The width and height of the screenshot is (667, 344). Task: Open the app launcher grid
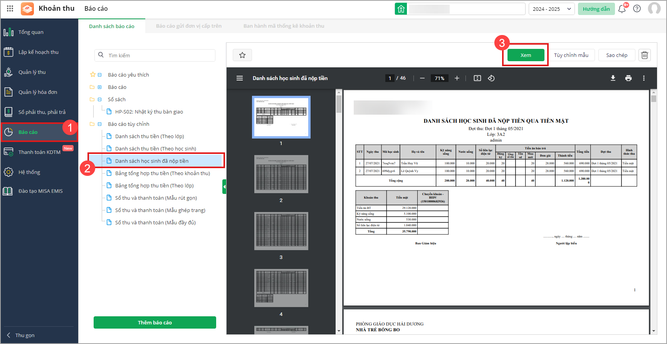10,8
